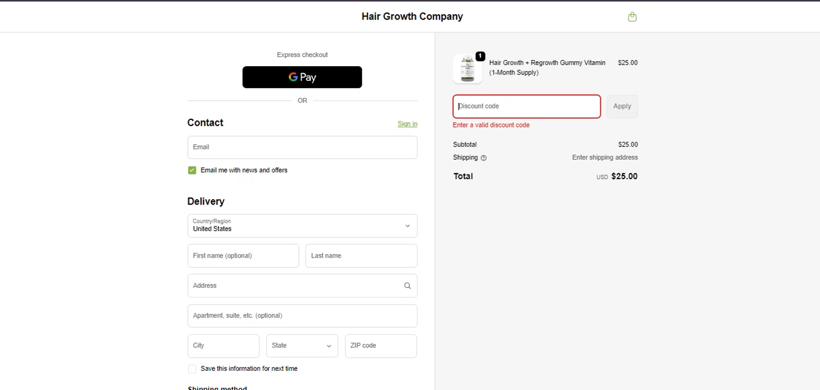Click the Hair Growth Company store title
This screenshot has width=820, height=390.
(412, 16)
